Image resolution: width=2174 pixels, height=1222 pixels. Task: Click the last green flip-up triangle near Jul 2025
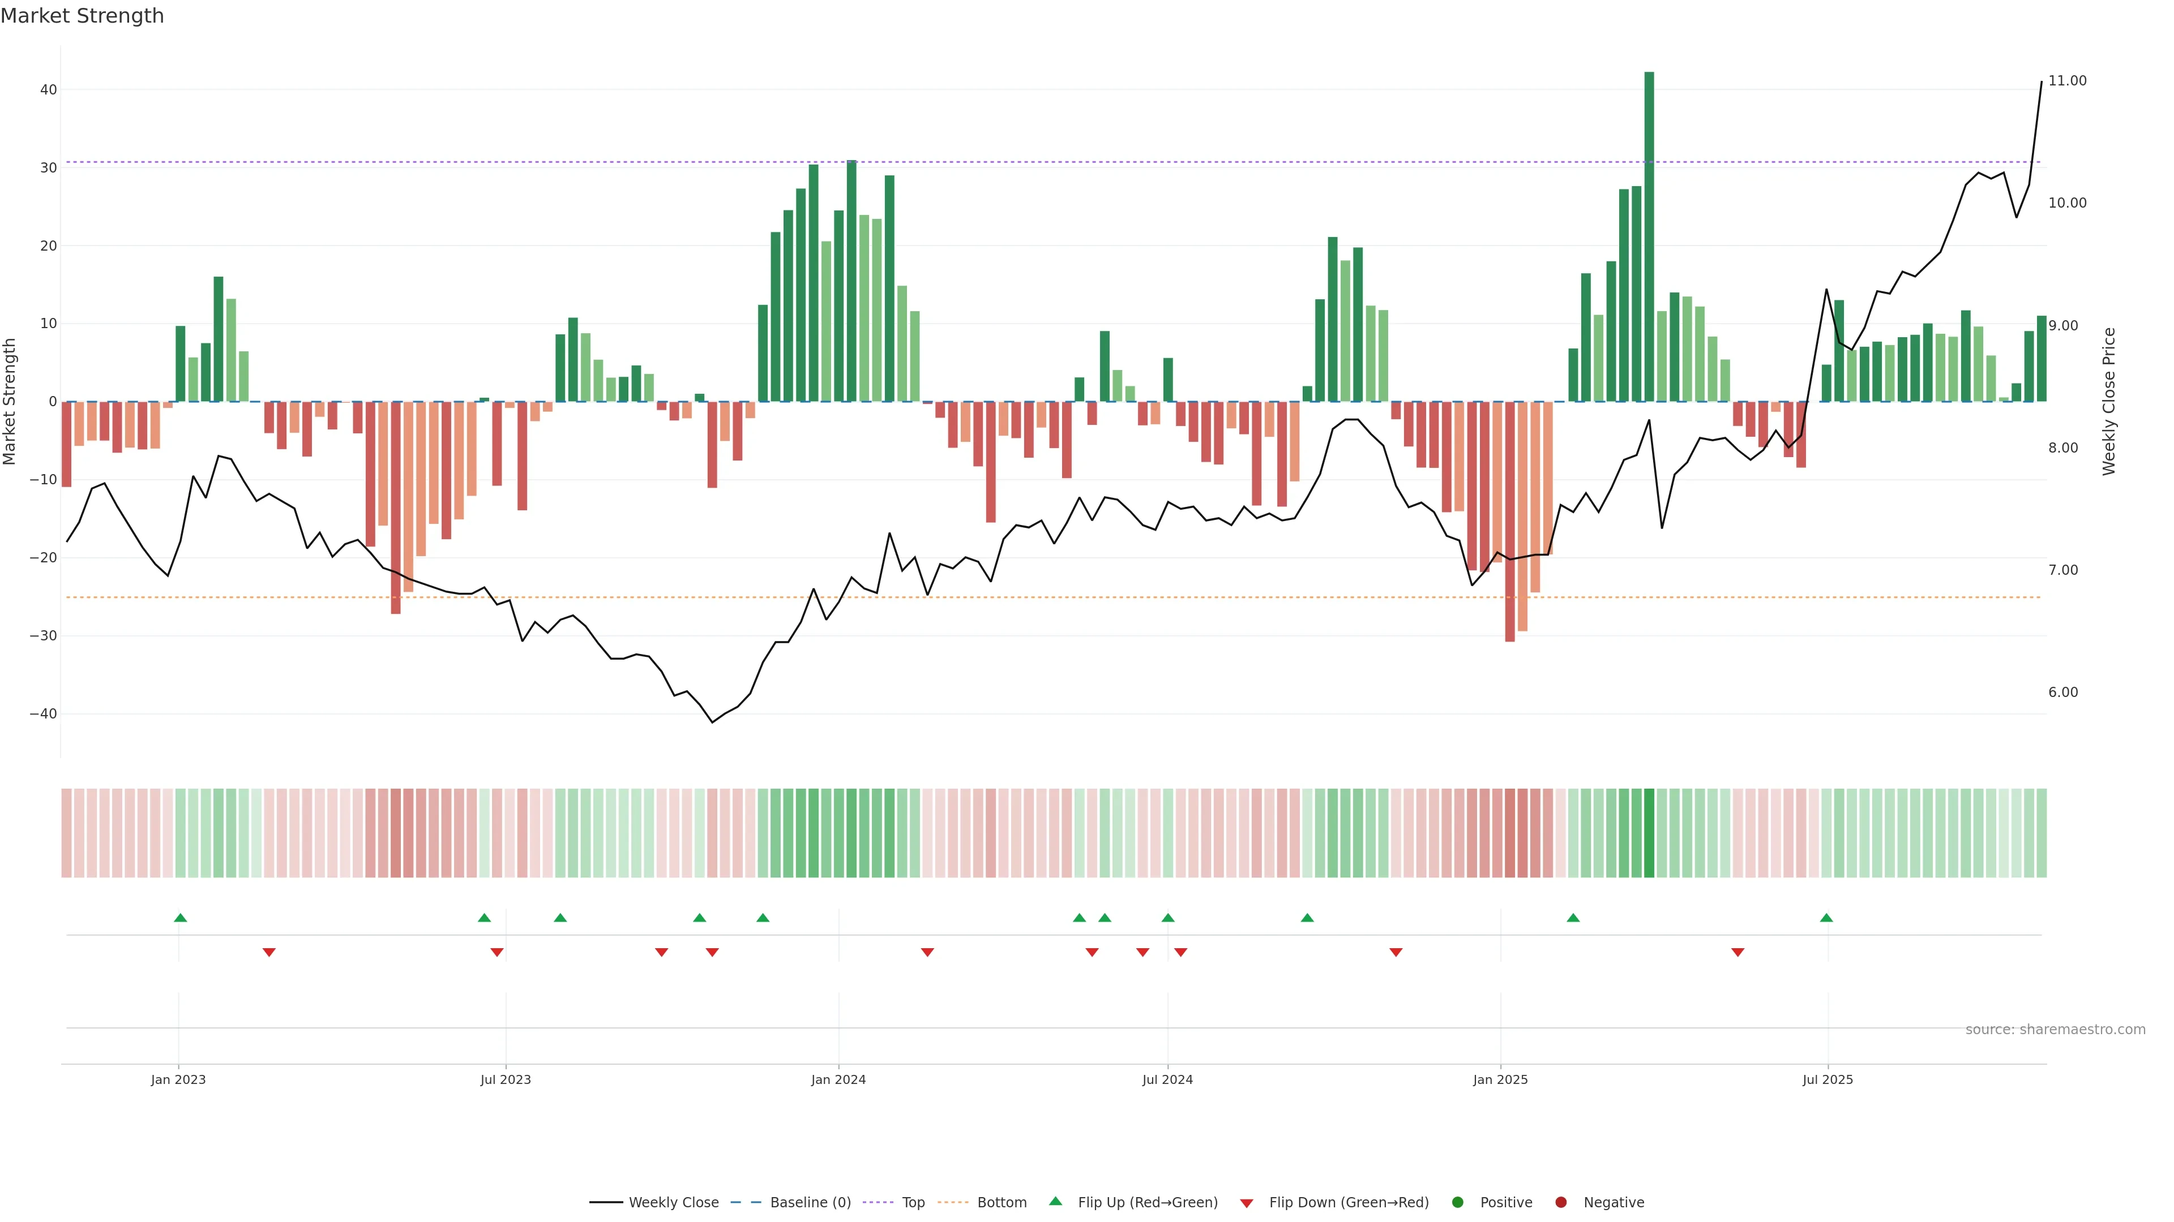pyautogui.click(x=1826, y=918)
